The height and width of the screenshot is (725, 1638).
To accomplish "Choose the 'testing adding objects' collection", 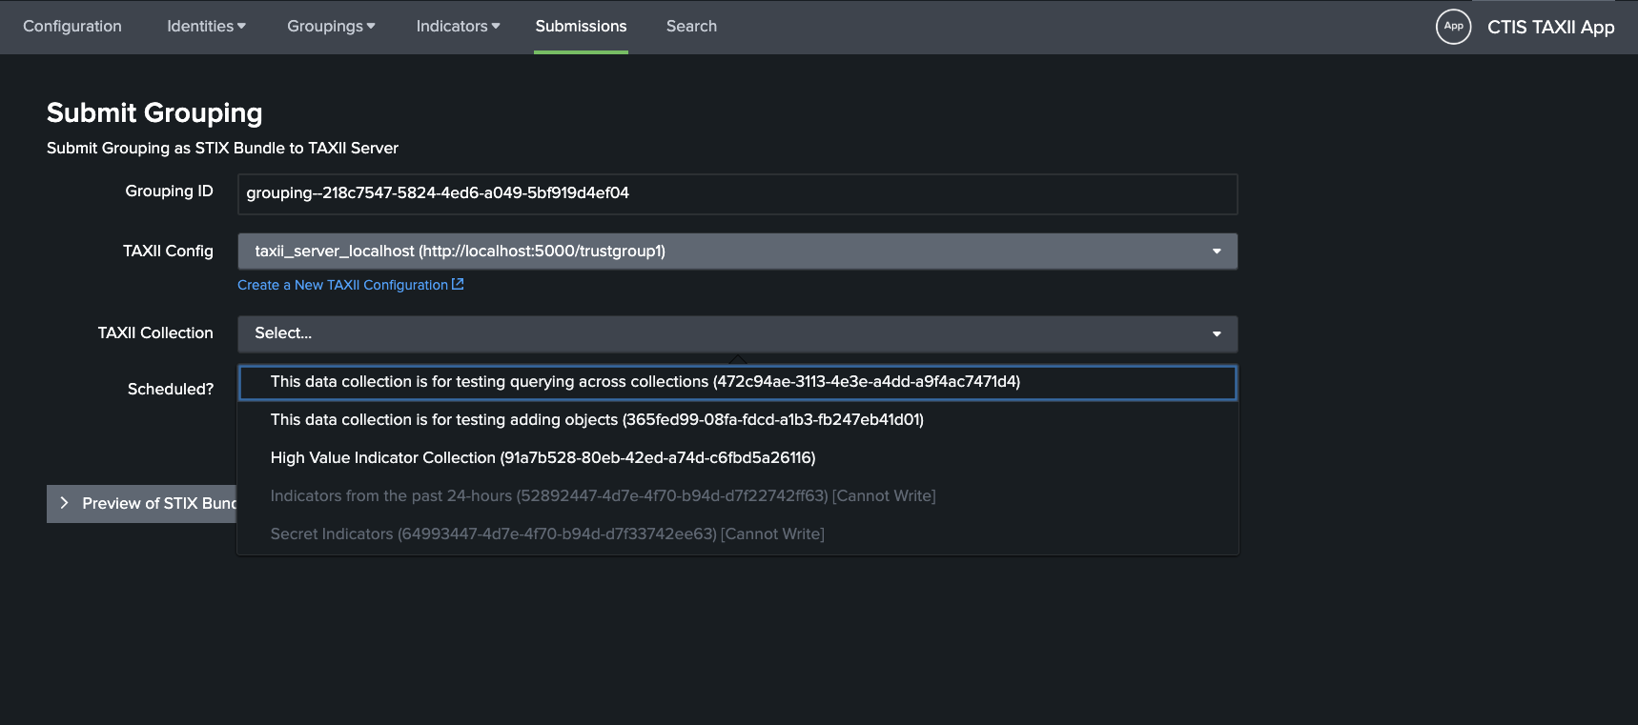I will (x=597, y=420).
